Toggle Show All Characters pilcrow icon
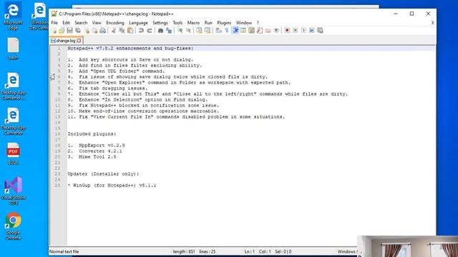The height and width of the screenshot is (257, 458). tap(227, 30)
